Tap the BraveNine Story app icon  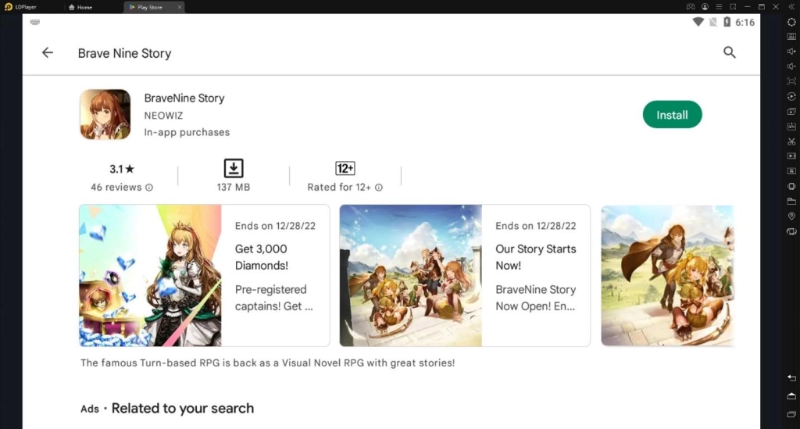(x=105, y=114)
